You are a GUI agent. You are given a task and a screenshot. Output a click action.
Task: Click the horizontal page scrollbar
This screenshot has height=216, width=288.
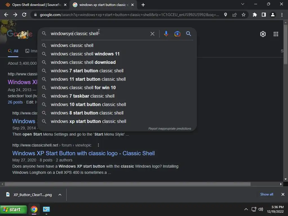pyautogui.click(x=128, y=184)
